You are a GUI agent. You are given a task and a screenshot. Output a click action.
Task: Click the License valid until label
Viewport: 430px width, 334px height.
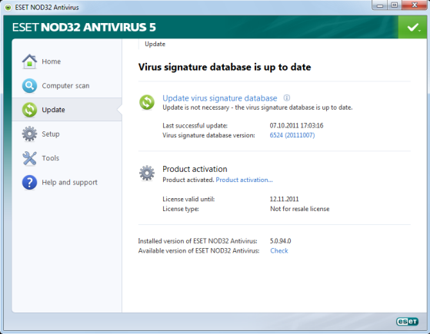click(x=188, y=199)
